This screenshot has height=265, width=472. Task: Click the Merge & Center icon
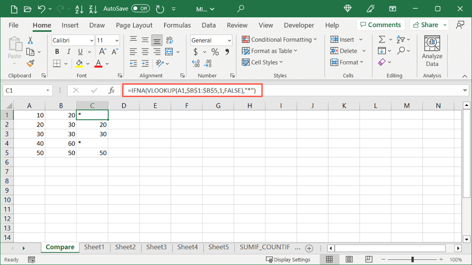[x=169, y=52]
